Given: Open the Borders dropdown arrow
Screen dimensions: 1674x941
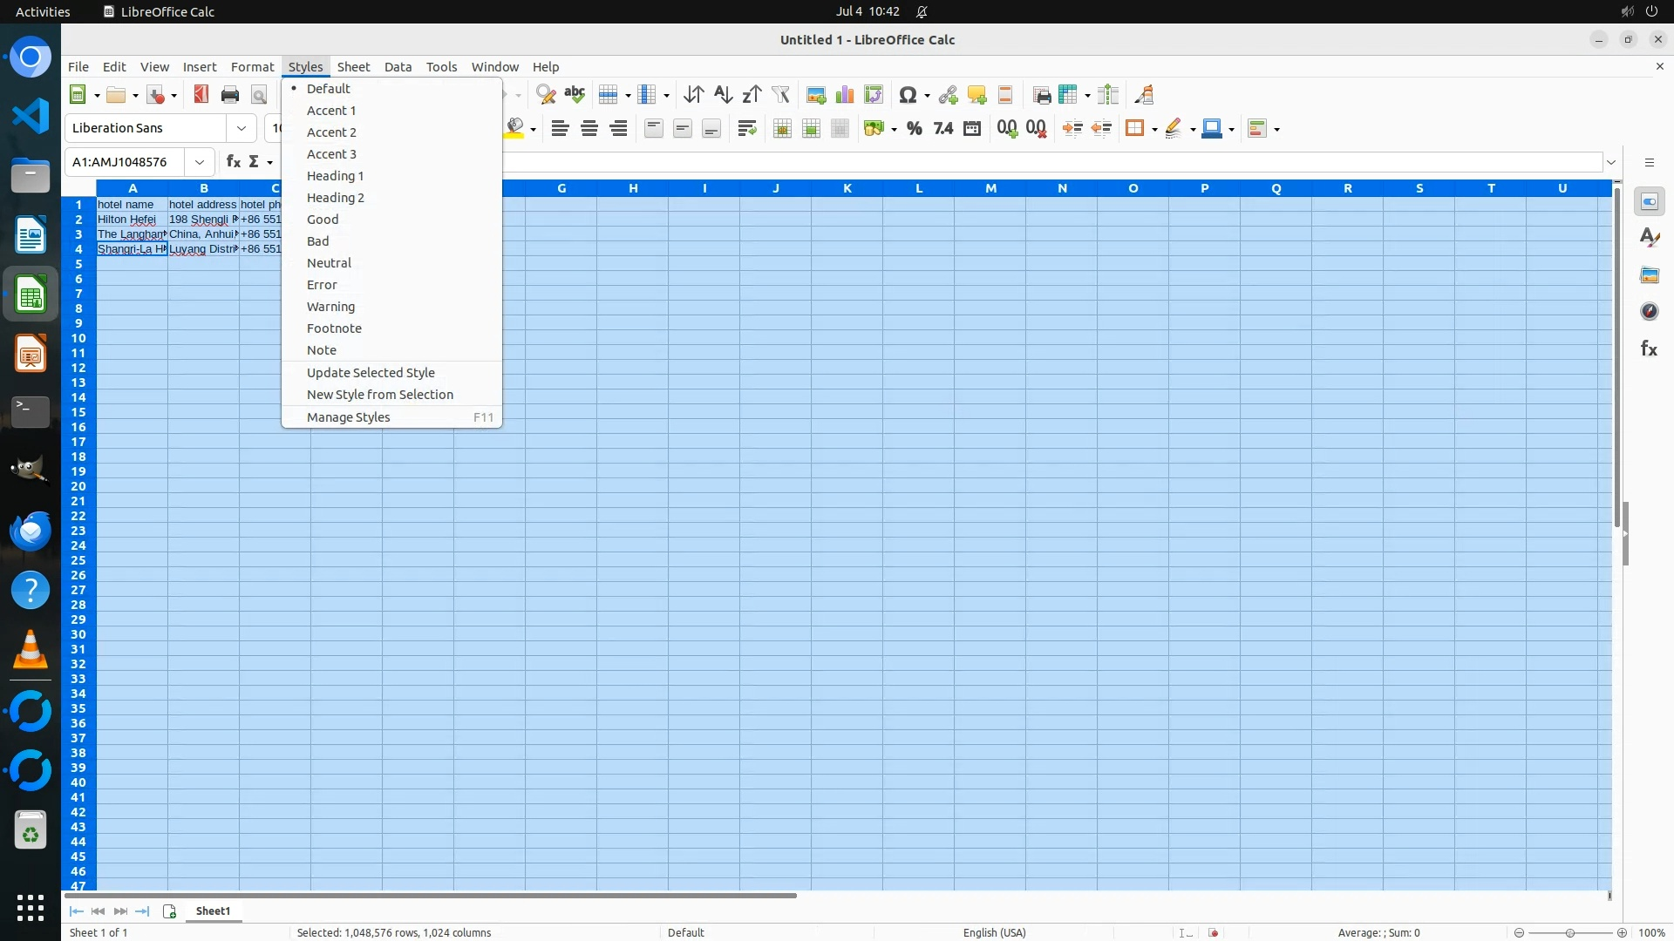Looking at the screenshot, I should click(x=1154, y=129).
